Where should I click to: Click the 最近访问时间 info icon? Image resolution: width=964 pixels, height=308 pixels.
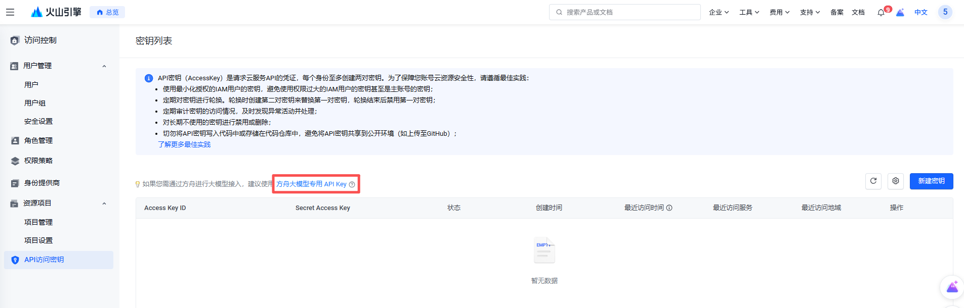point(669,208)
